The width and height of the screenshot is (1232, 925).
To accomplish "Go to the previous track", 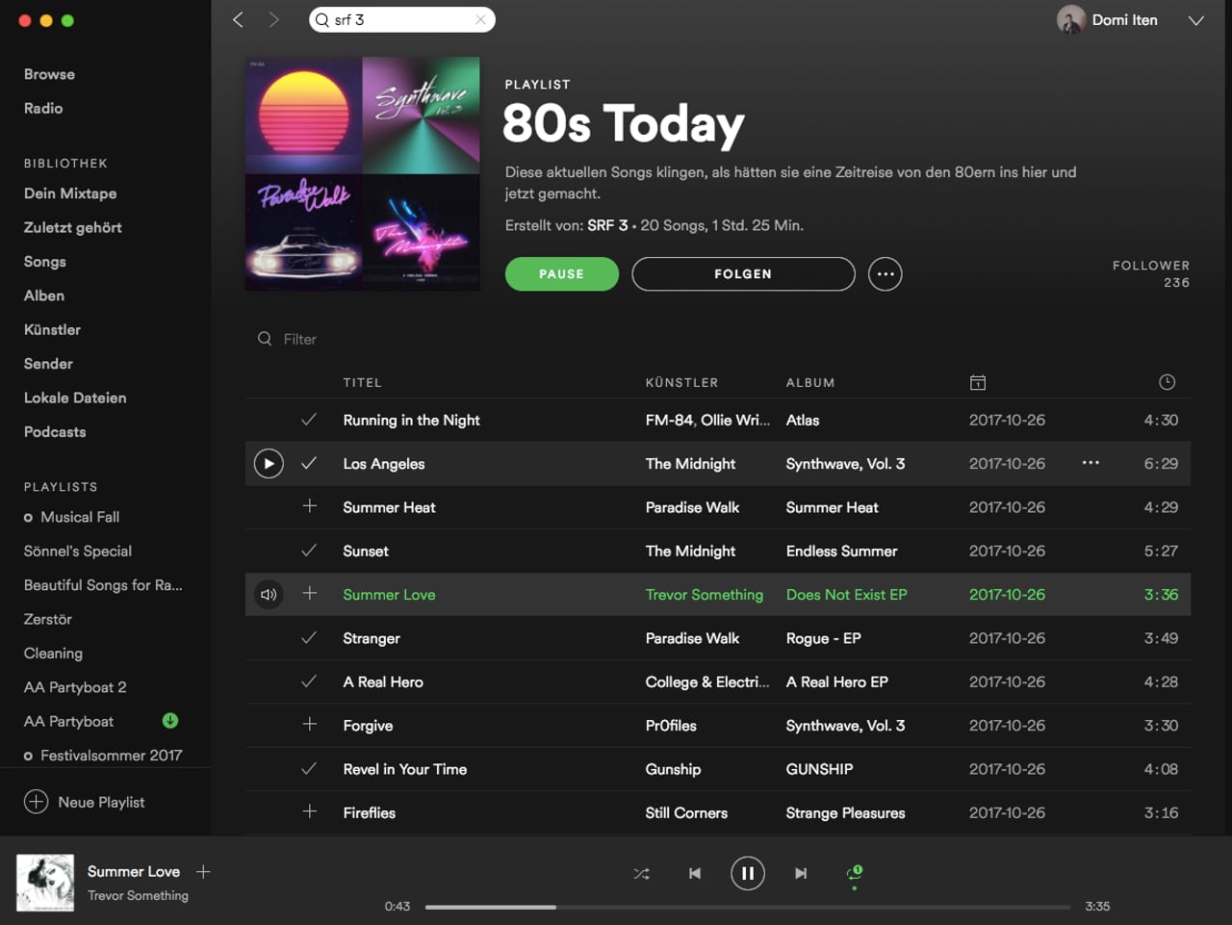I will point(695,873).
